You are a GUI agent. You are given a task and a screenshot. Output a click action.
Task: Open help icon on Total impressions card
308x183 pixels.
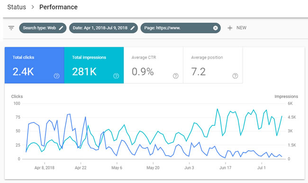click(x=116, y=76)
